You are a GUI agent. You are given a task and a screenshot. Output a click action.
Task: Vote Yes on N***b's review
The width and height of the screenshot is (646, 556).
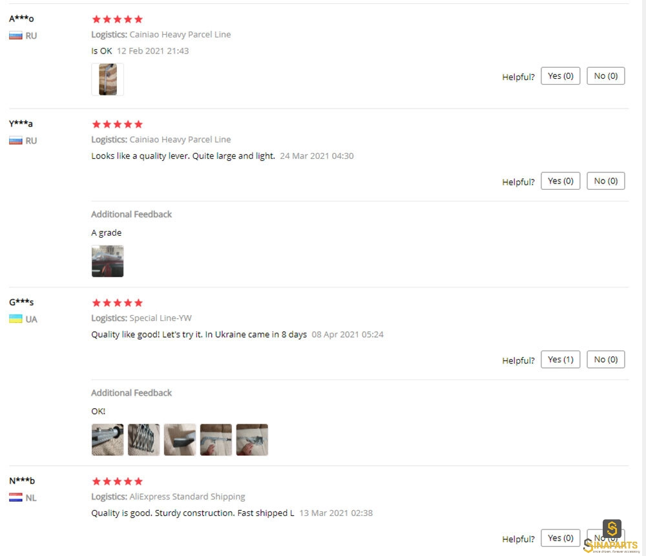coord(560,538)
